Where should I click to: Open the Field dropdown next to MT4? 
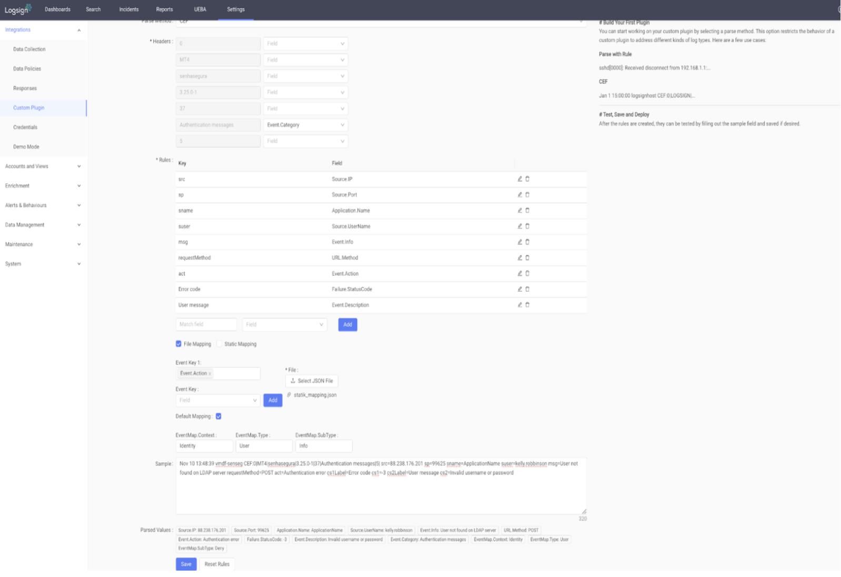coord(305,60)
